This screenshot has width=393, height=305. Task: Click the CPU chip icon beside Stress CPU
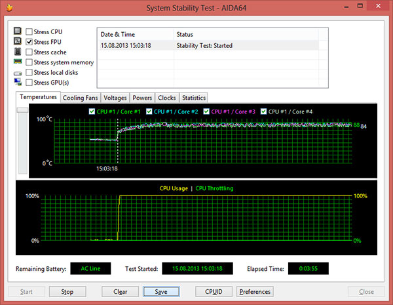(x=17, y=31)
